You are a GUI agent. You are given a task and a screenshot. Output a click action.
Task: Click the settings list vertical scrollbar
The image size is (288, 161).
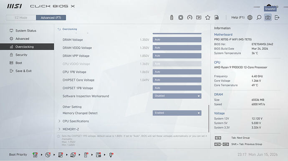[209, 119]
